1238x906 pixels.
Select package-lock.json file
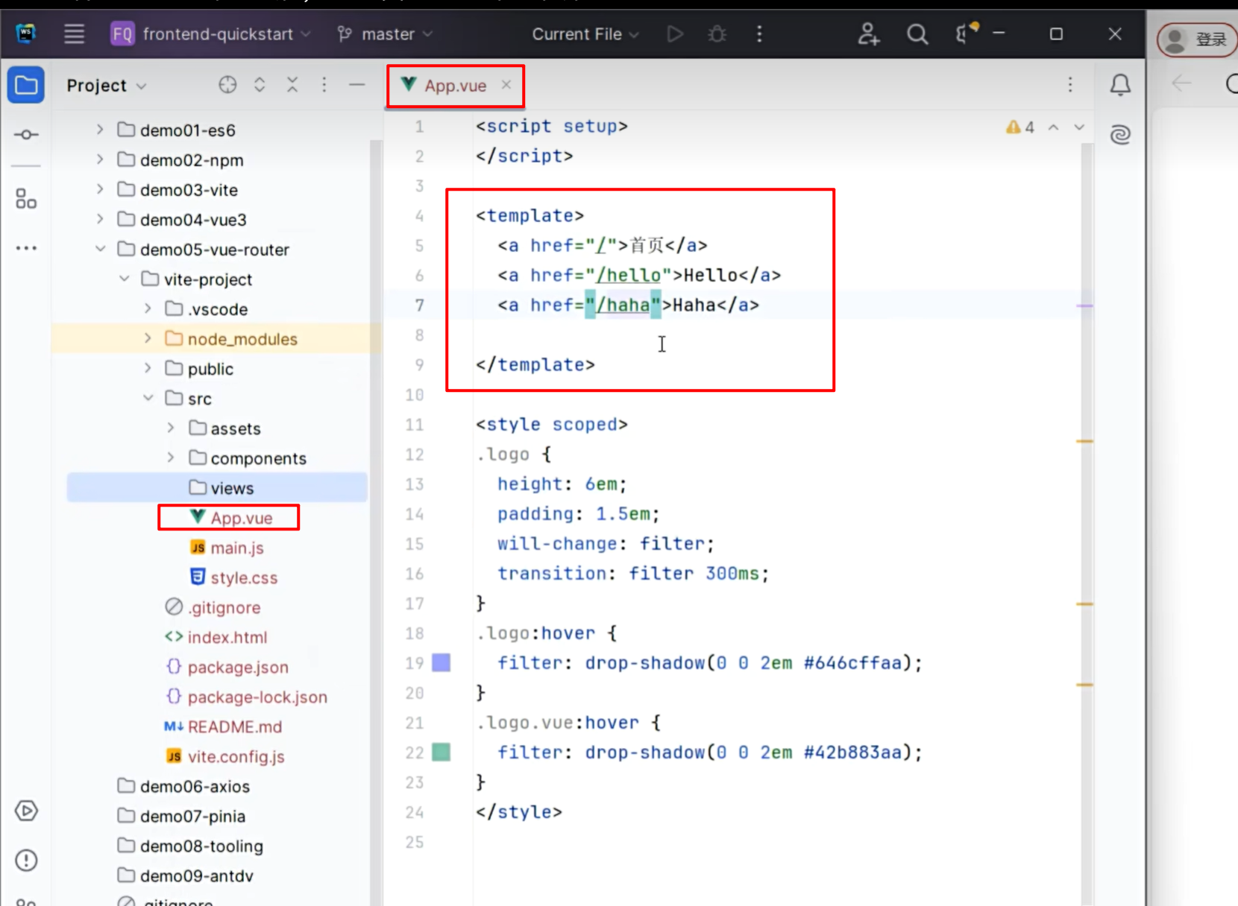(246, 697)
